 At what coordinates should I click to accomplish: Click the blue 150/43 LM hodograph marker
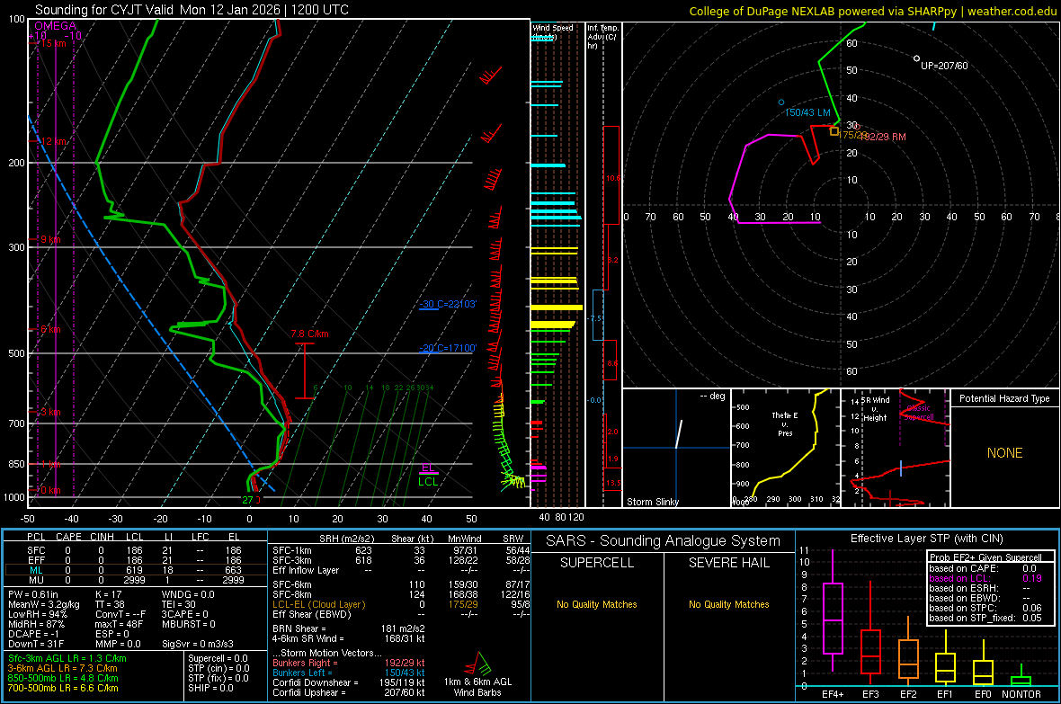[x=781, y=102]
